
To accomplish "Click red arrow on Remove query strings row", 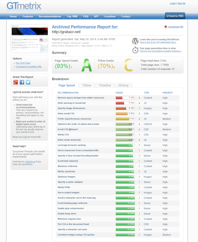I will pos(139,98).
